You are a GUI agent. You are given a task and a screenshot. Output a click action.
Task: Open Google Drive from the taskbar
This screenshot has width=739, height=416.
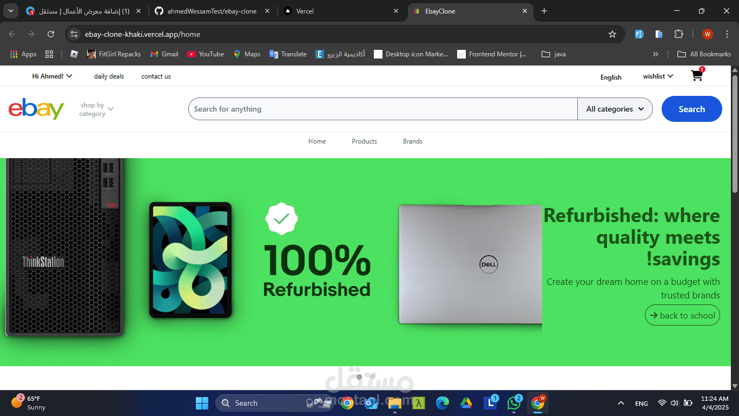pos(466,403)
